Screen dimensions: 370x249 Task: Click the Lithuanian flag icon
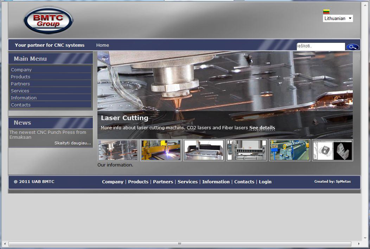326,12
